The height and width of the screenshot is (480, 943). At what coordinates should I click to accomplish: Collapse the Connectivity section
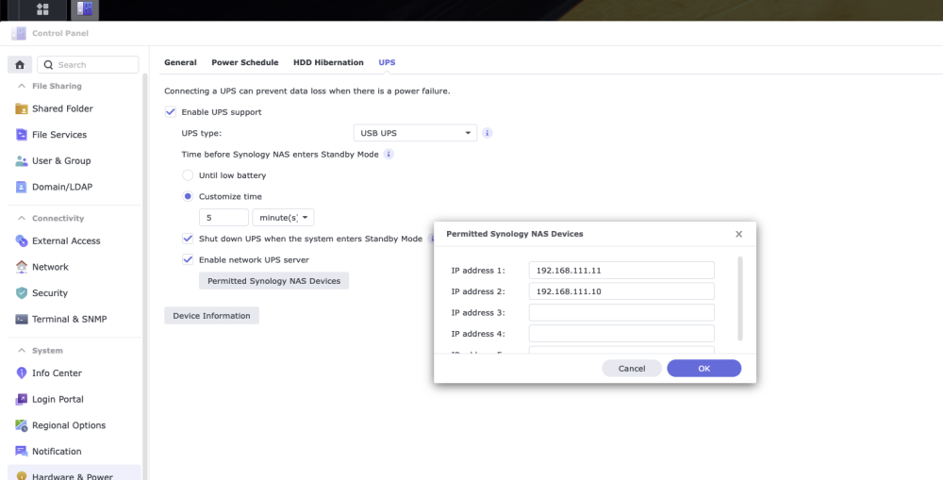(23, 219)
